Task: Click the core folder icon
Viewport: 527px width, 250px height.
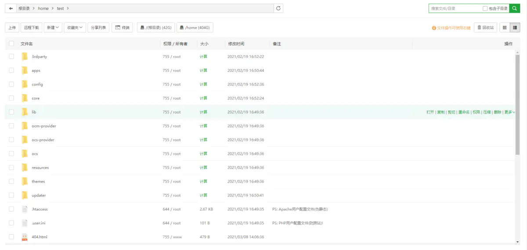Action: pyautogui.click(x=25, y=98)
